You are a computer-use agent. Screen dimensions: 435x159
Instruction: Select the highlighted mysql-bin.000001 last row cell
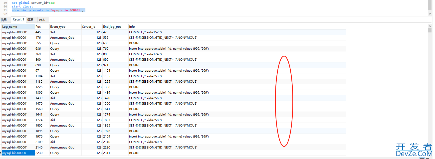click(x=18, y=153)
